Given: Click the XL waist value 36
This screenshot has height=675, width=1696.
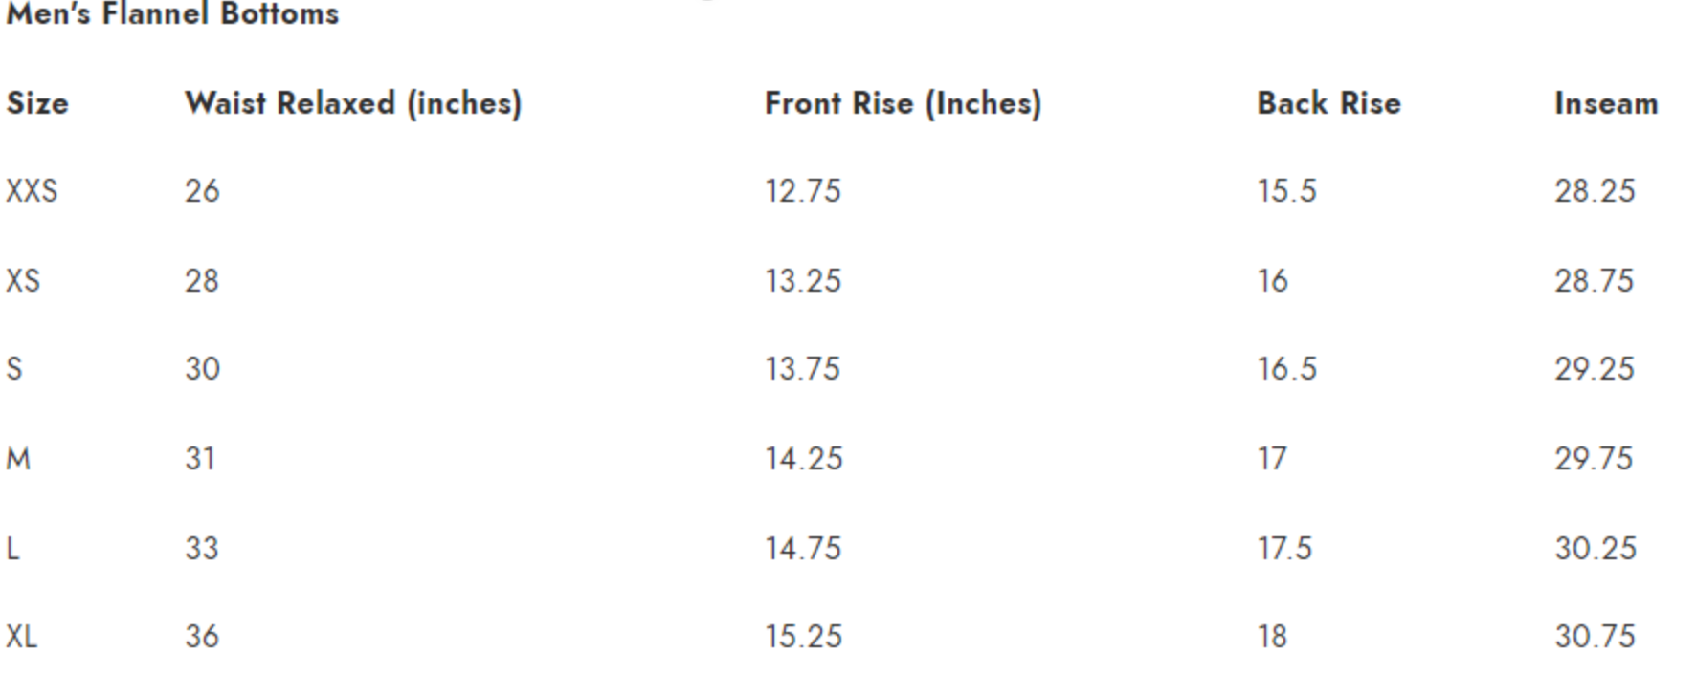Looking at the screenshot, I should tap(202, 637).
